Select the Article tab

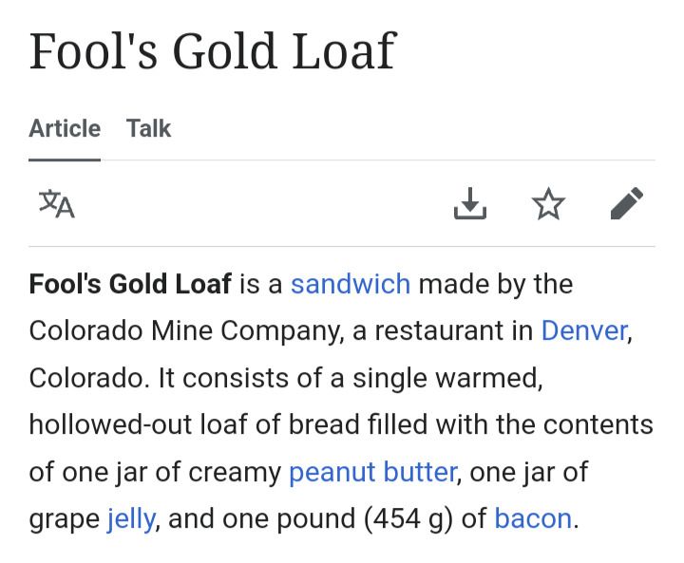coord(65,128)
